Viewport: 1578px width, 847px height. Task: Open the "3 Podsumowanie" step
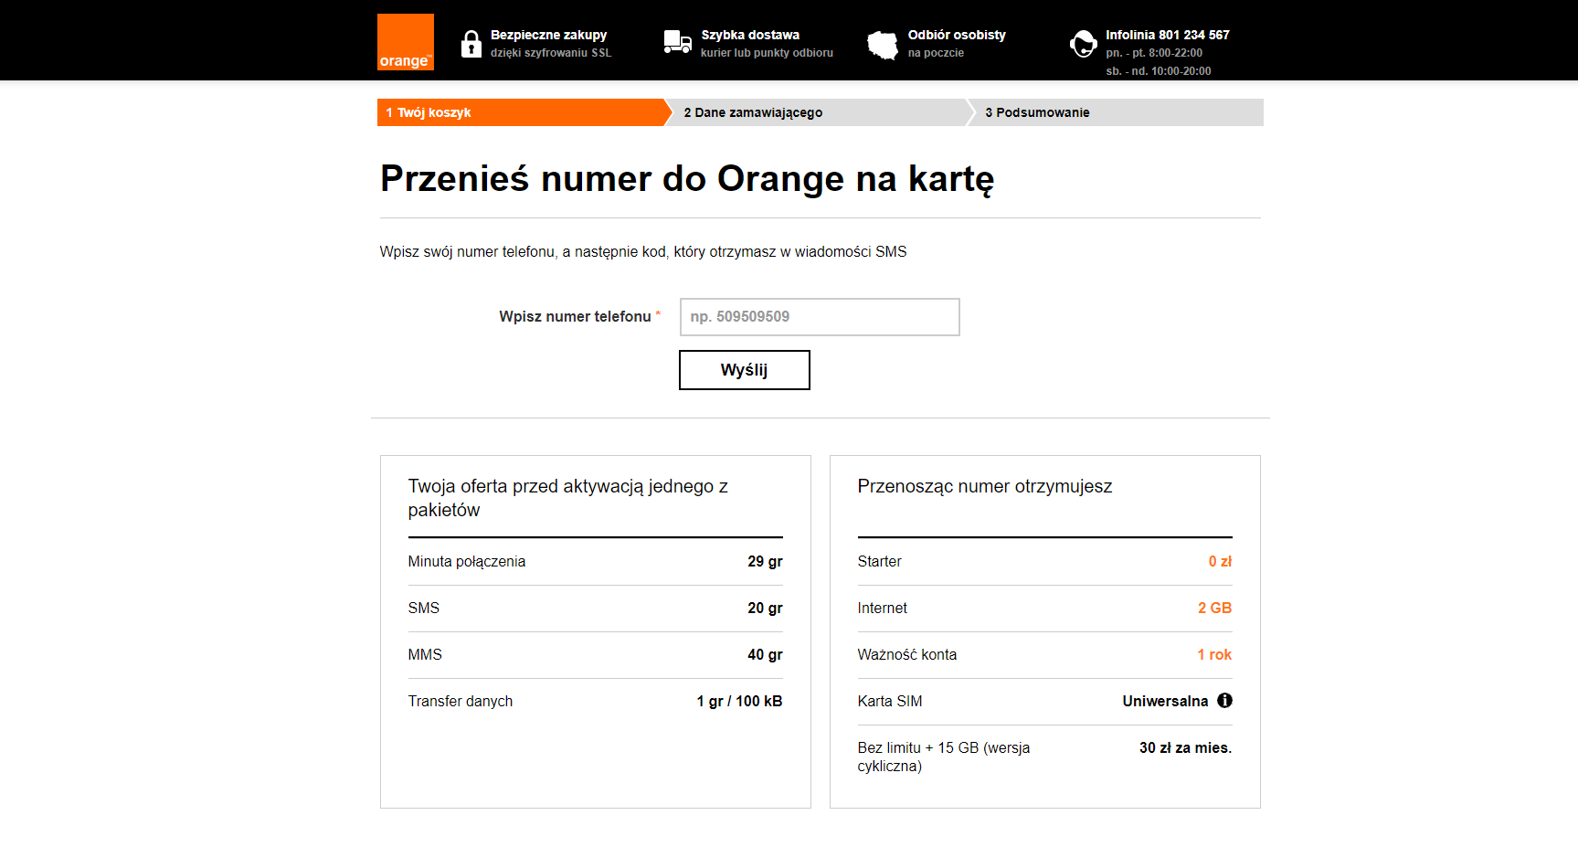pyautogui.click(x=1037, y=112)
